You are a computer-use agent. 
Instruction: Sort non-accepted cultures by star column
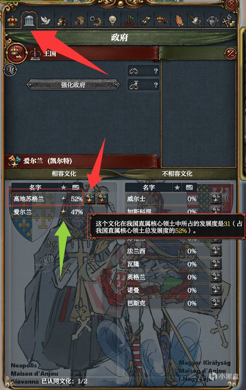(177, 187)
